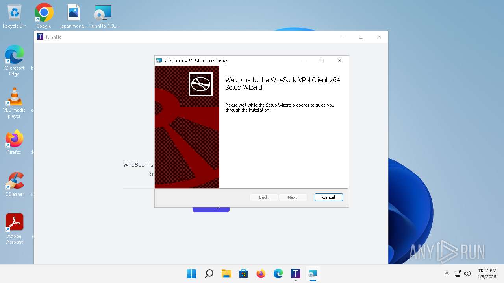Click the Cancel button in WireSock Setup
The image size is (504, 283).
328,197
